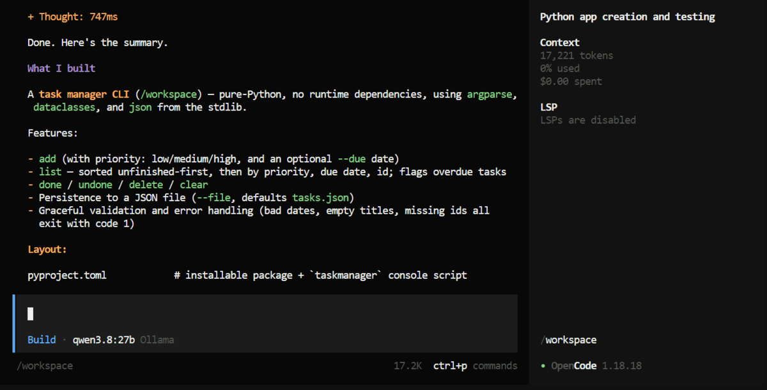Image resolution: width=767 pixels, height=390 pixels.
Task: Click the OpenCode 1.18.18 version text
Action: point(596,366)
